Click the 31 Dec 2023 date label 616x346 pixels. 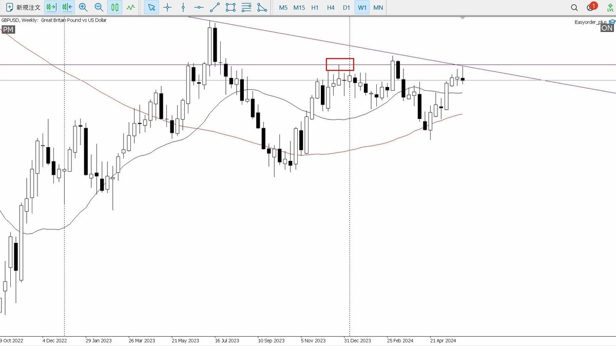tap(357, 340)
